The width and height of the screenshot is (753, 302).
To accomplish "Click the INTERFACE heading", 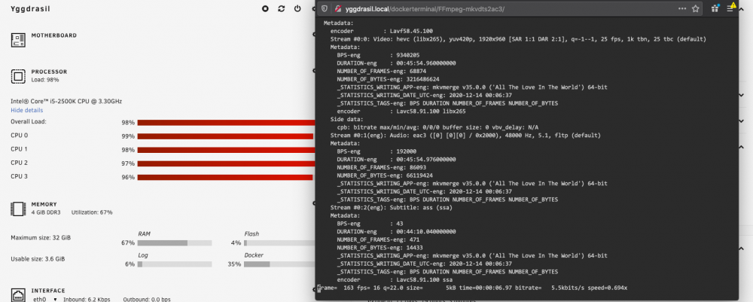I will 48,291.
